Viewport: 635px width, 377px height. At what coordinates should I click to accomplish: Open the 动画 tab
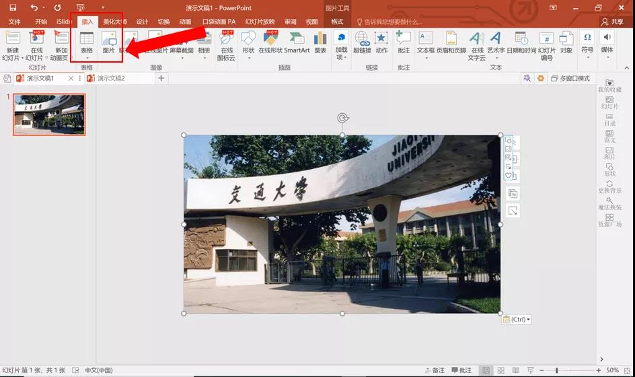coord(185,22)
